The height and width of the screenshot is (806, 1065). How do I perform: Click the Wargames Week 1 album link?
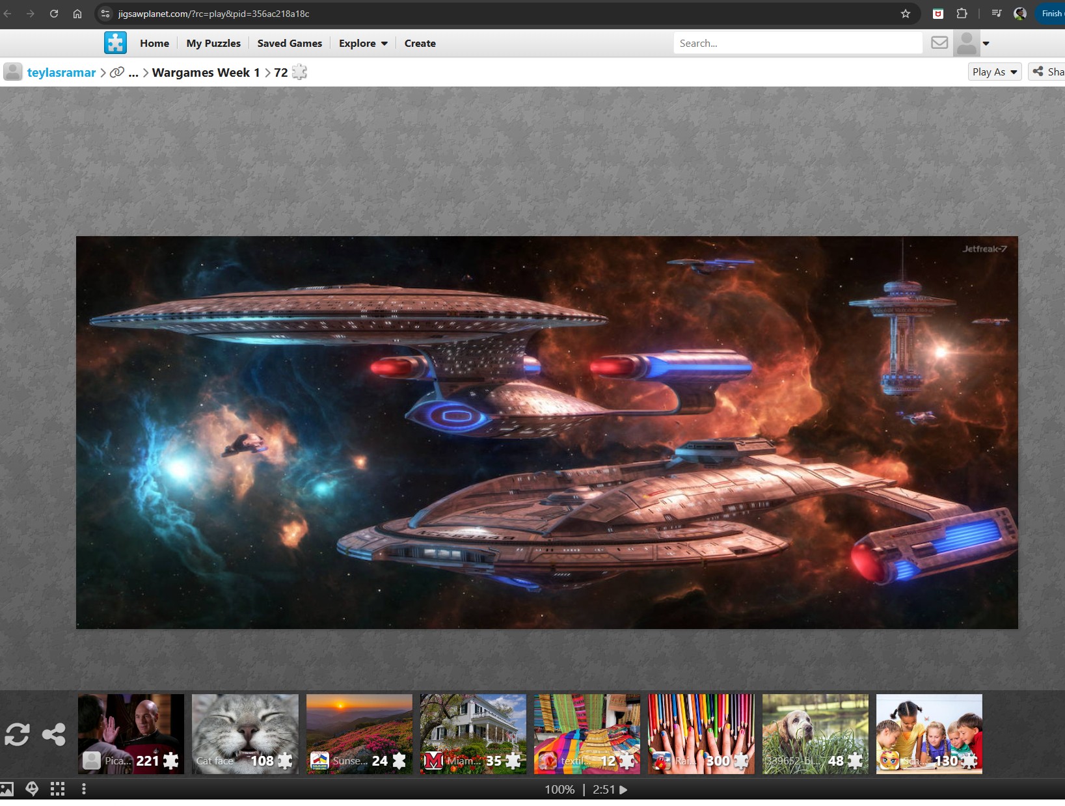click(206, 73)
